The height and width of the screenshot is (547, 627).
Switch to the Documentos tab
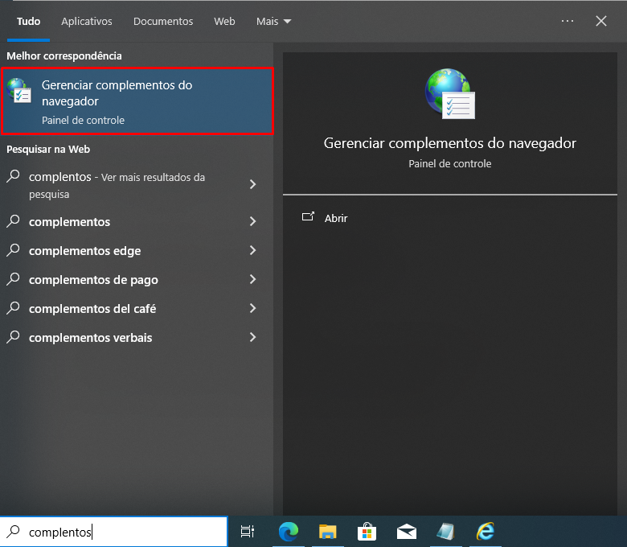[163, 21]
